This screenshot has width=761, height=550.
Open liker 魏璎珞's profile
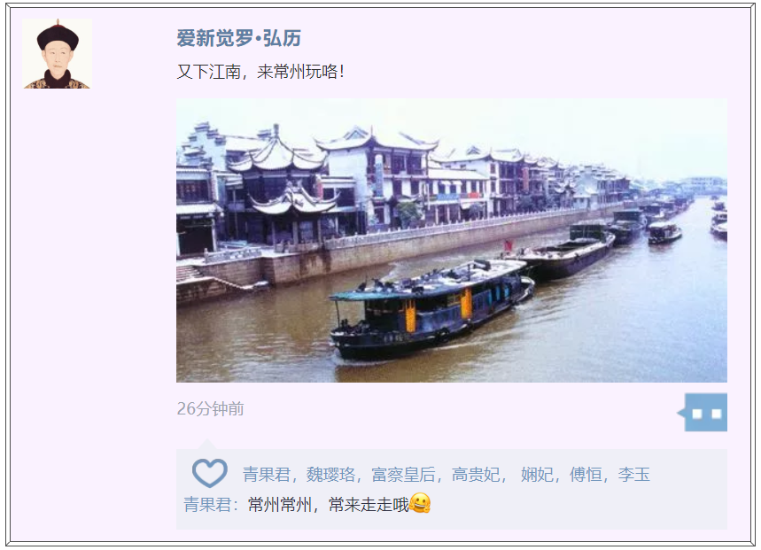tap(330, 475)
